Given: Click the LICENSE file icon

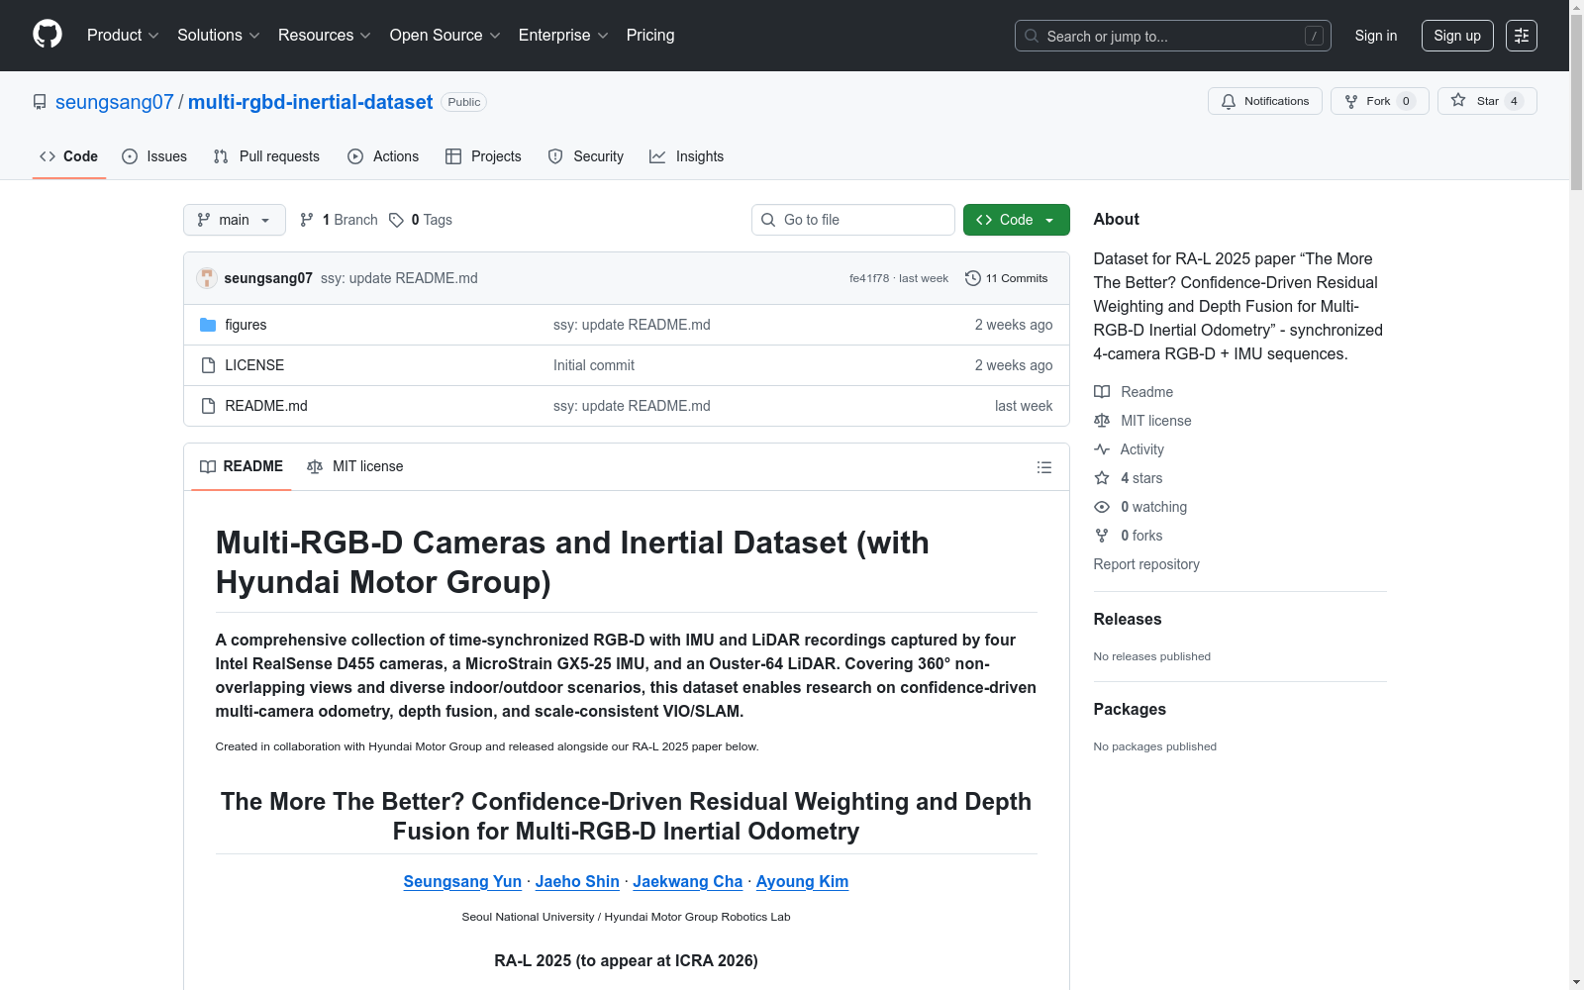Looking at the screenshot, I should coord(208,365).
